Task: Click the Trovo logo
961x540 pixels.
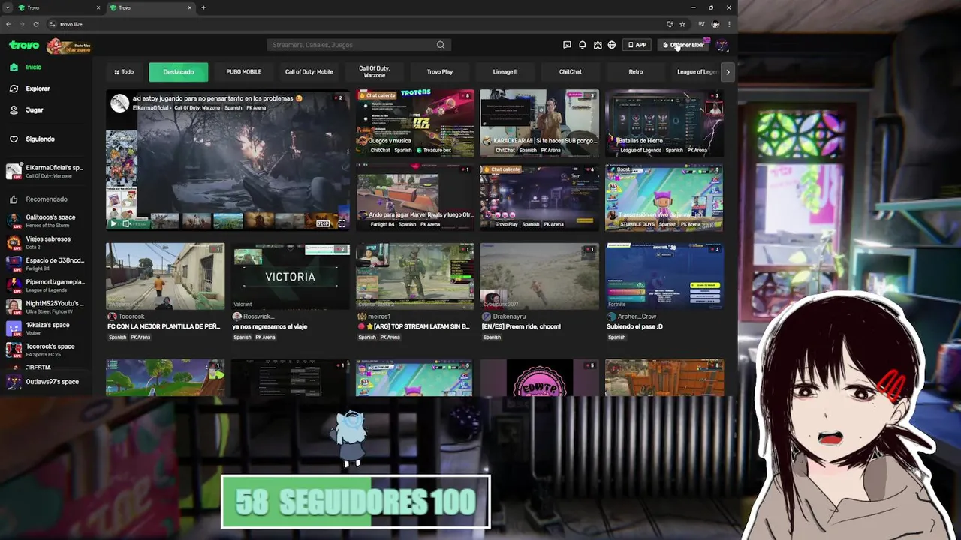Action: 24,45
